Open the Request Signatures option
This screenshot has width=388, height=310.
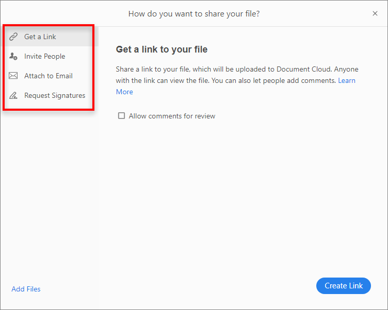click(55, 95)
